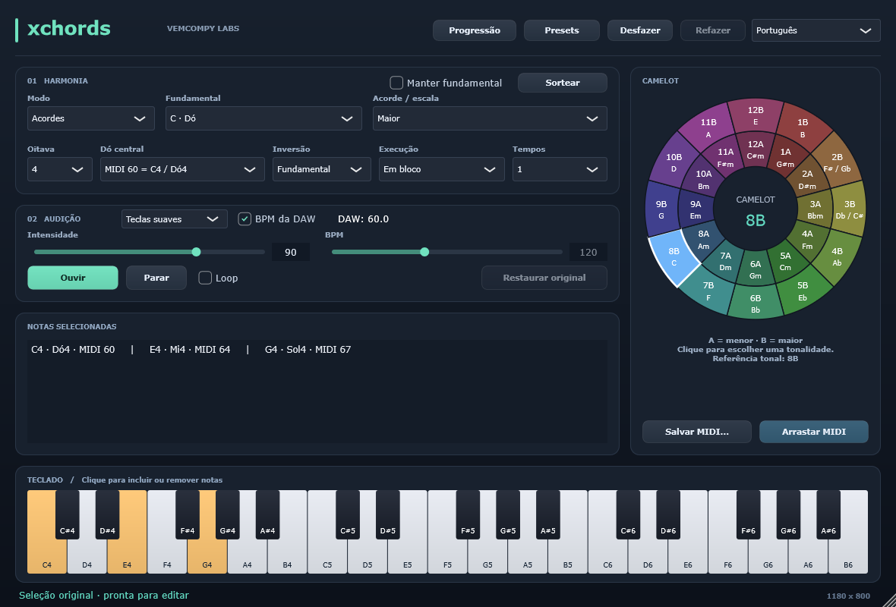Click Salvar MIDI... button
This screenshot has width=896, height=607.
pyautogui.click(x=696, y=432)
